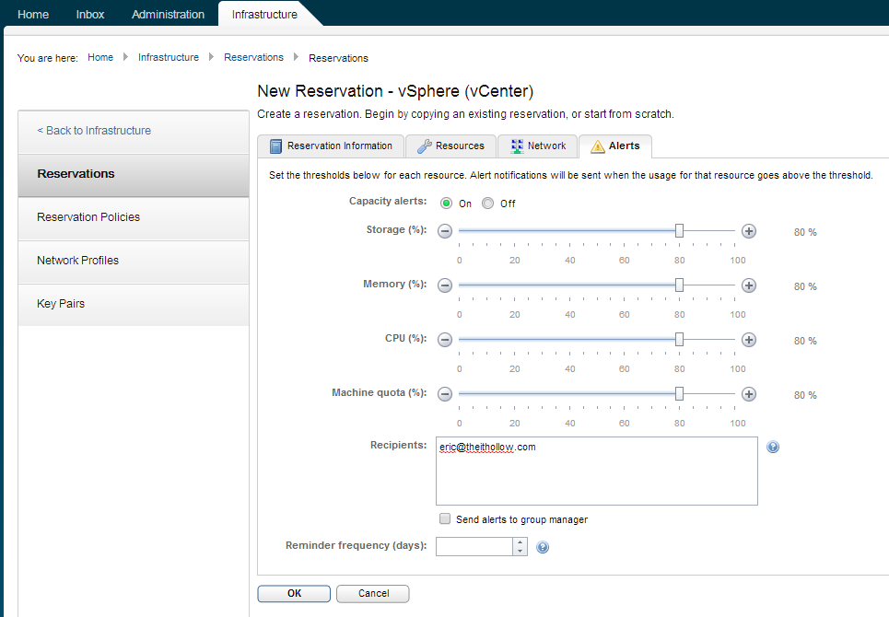The width and height of the screenshot is (889, 617).
Task: Decrement the Reminder frequency stepper down
Action: click(521, 552)
